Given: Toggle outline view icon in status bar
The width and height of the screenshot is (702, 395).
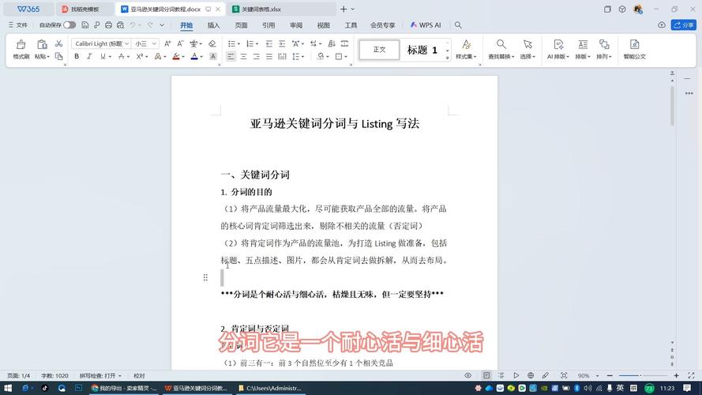Looking at the screenshot, I should pyautogui.click(x=501, y=375).
